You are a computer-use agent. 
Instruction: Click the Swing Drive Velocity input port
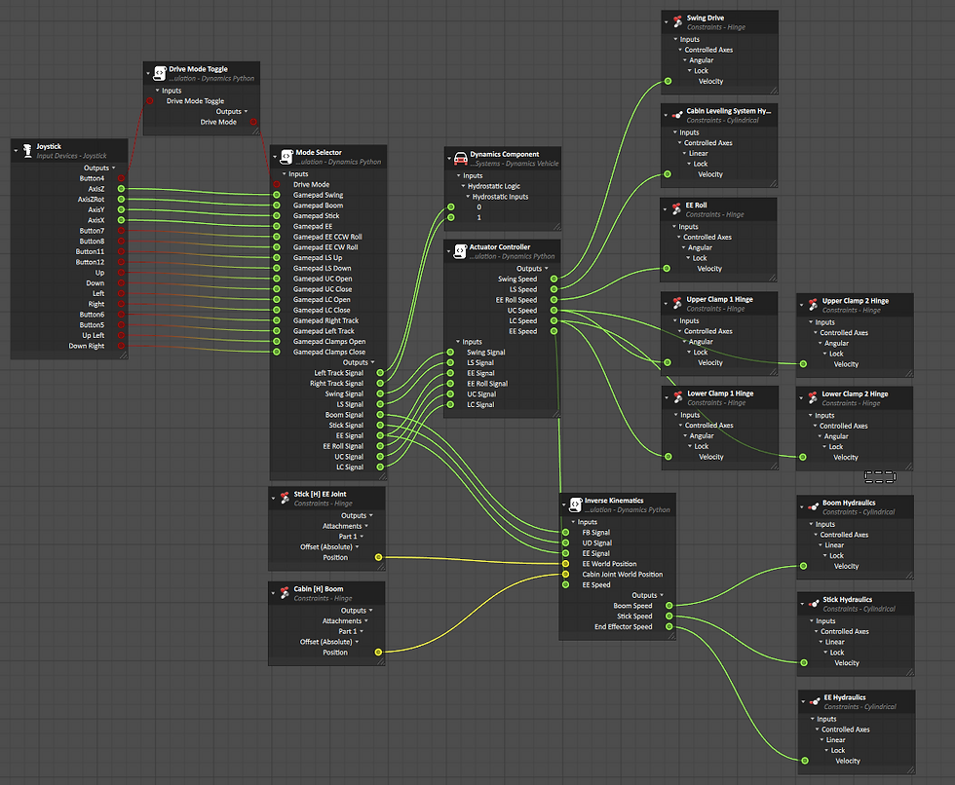(x=668, y=81)
